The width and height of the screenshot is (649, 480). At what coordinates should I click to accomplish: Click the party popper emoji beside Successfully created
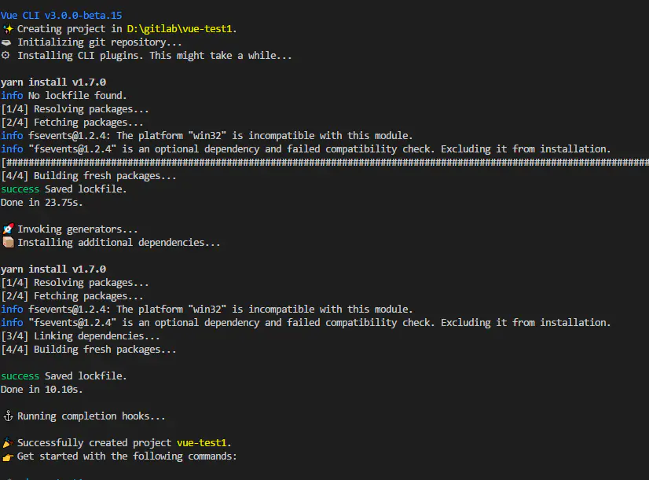pyautogui.click(x=8, y=443)
